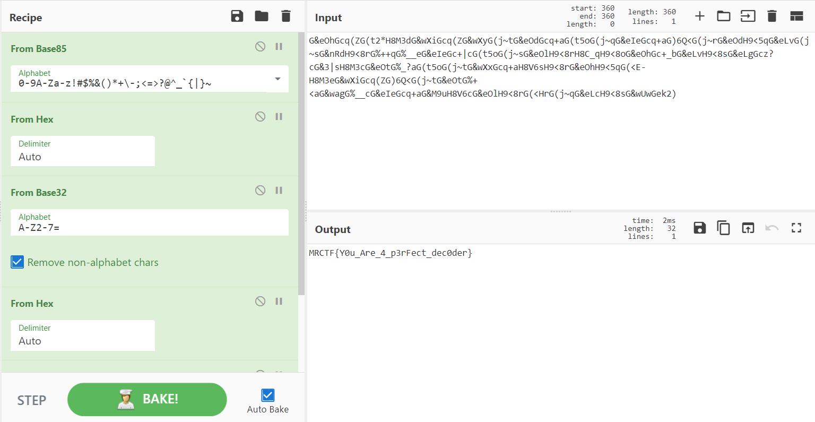Set breakpoint on From Base32 operation
This screenshot has height=422, width=815.
click(x=279, y=191)
